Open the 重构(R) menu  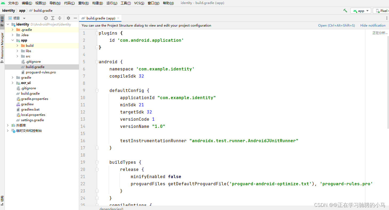(84, 3)
